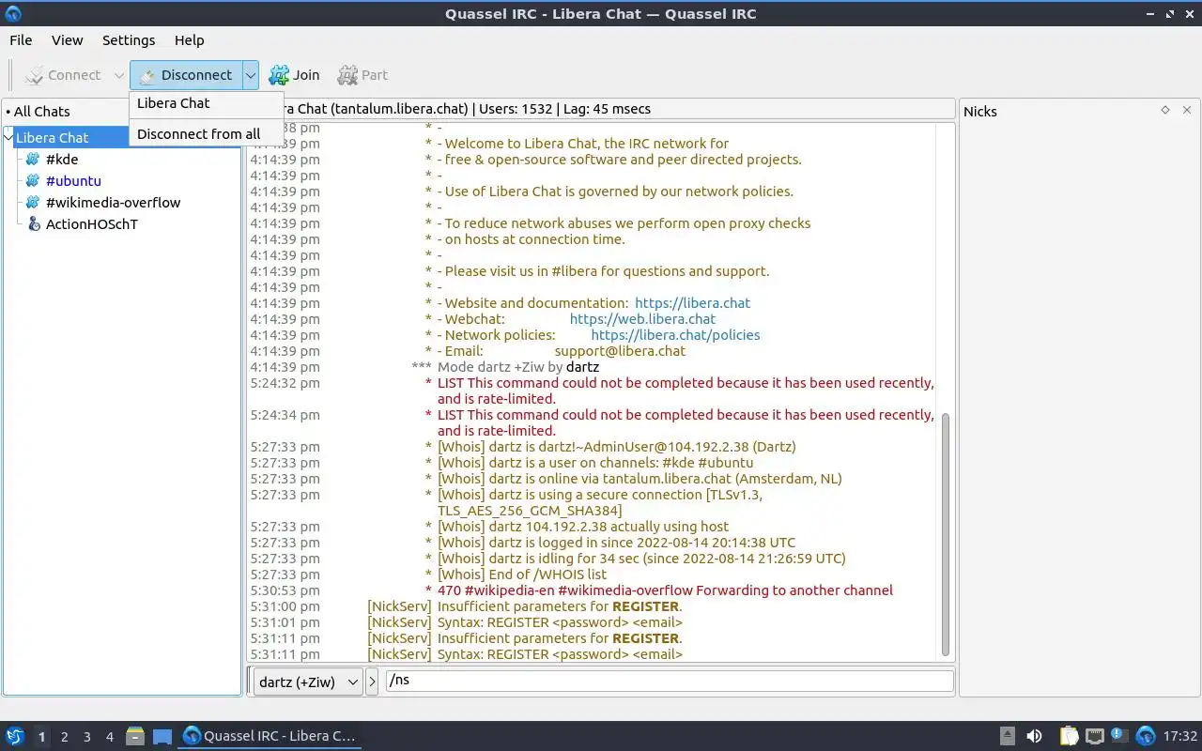This screenshot has height=751, width=1202.
Task: Open the File menu
Action: (x=21, y=40)
